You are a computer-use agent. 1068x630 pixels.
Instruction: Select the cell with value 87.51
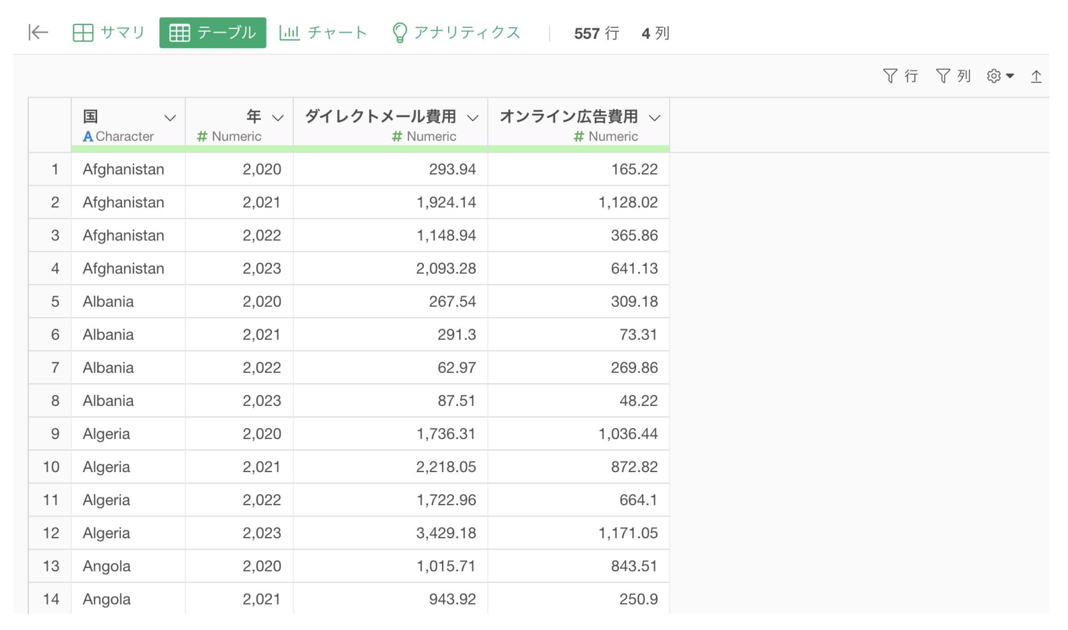[x=390, y=400]
